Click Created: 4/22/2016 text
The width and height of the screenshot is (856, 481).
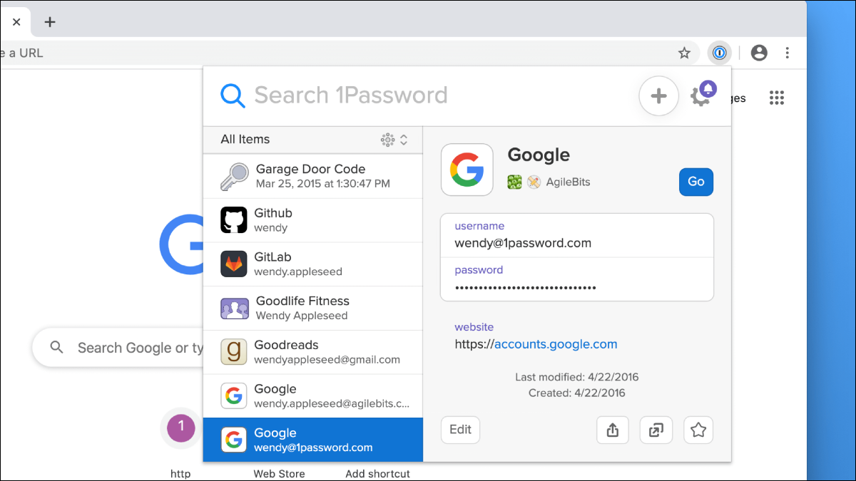pyautogui.click(x=576, y=393)
